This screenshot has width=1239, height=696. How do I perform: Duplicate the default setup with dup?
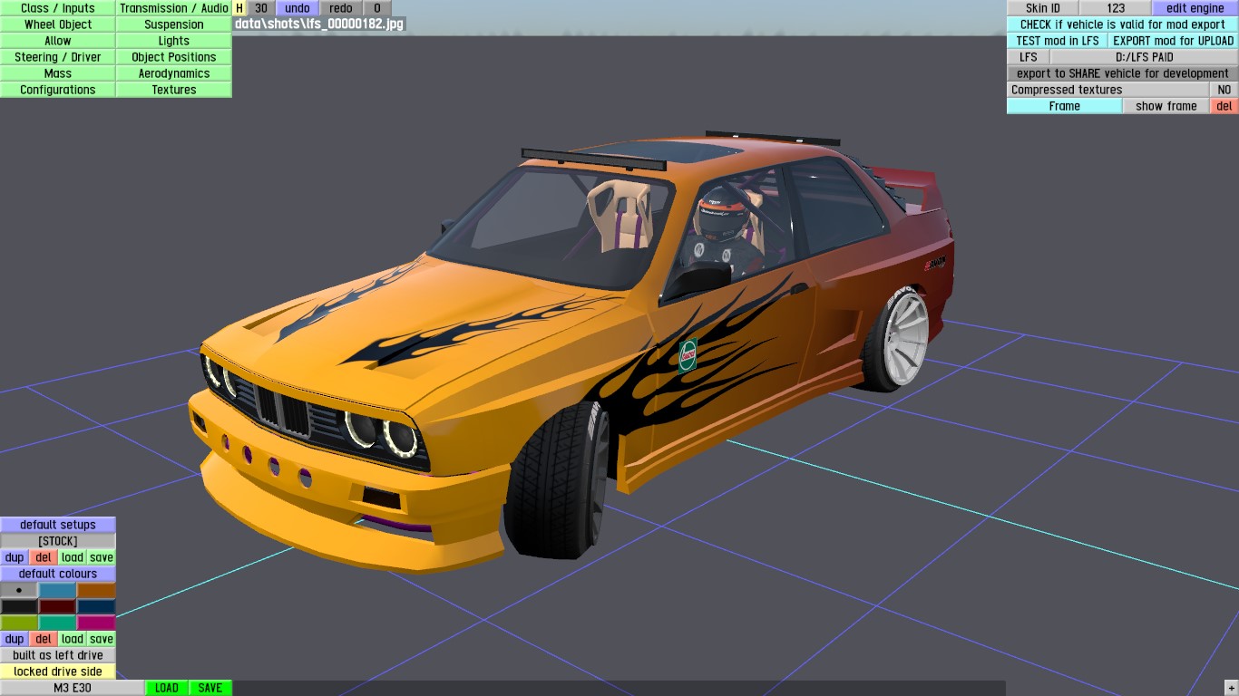tap(15, 557)
